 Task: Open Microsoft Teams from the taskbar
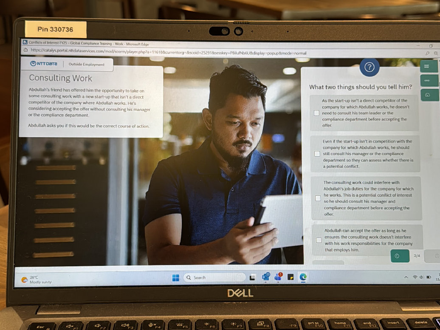click(278, 276)
